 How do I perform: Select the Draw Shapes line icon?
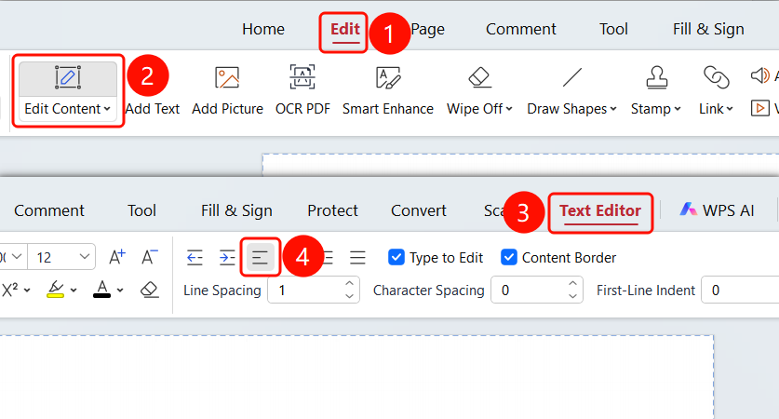[571, 77]
